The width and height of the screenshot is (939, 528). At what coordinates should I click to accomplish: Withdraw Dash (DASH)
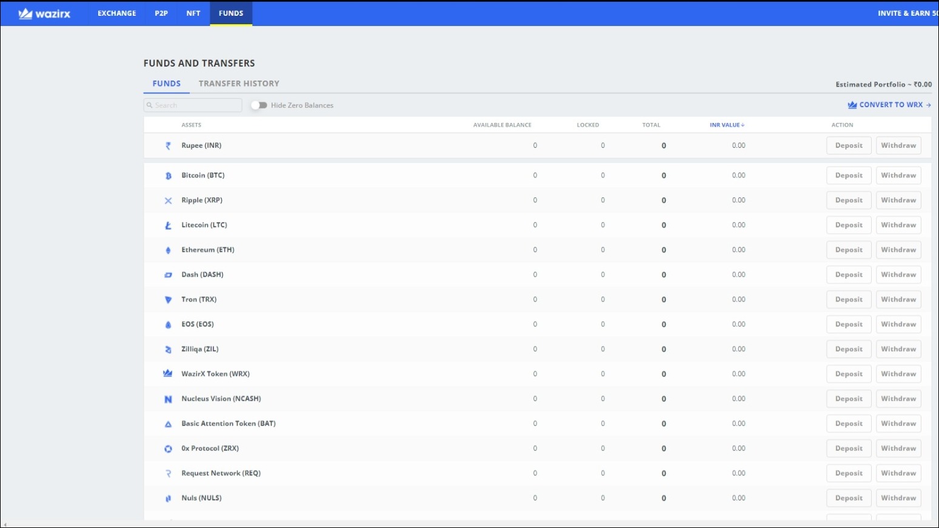click(898, 275)
